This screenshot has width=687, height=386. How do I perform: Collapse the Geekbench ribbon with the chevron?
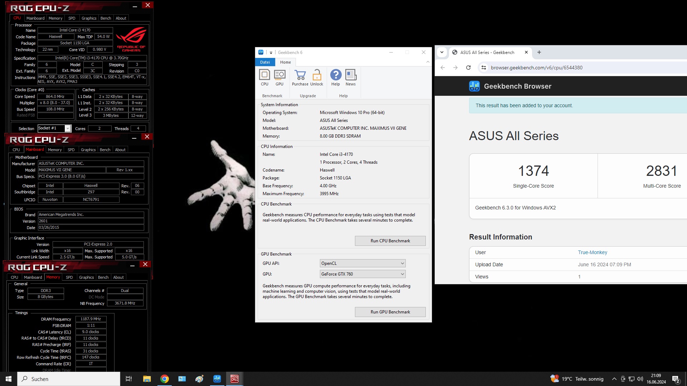tap(428, 62)
